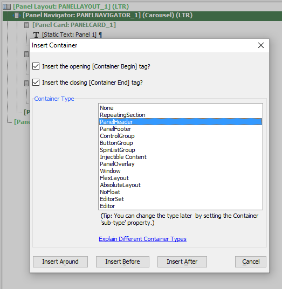Click the Panel Card PANELCARD_1 icon
Image resolution: width=282 pixels, height=289 pixels.
coord(26,25)
